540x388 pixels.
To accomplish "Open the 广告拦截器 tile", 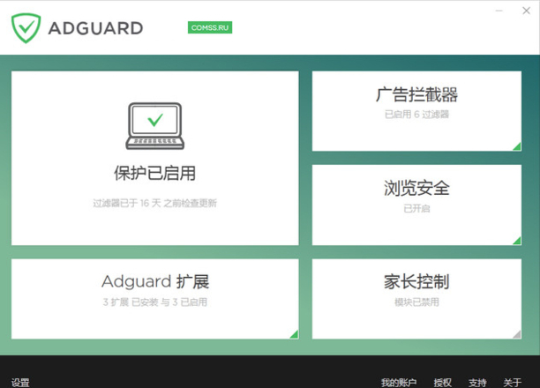I will pos(416,111).
